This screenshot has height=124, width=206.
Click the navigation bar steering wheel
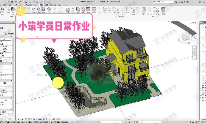point(195,49)
